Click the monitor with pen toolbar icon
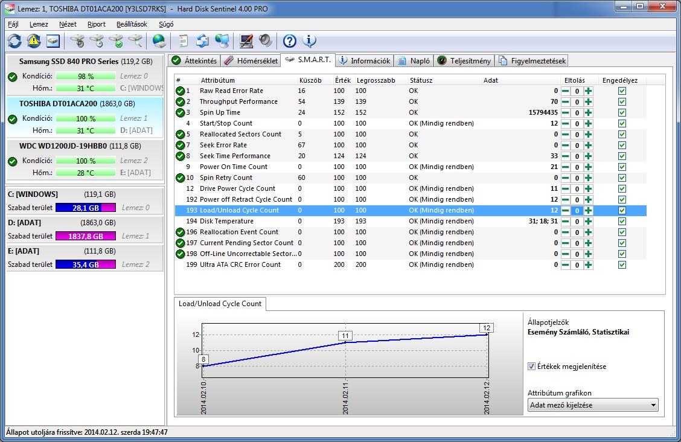681x442 pixels. (246, 41)
